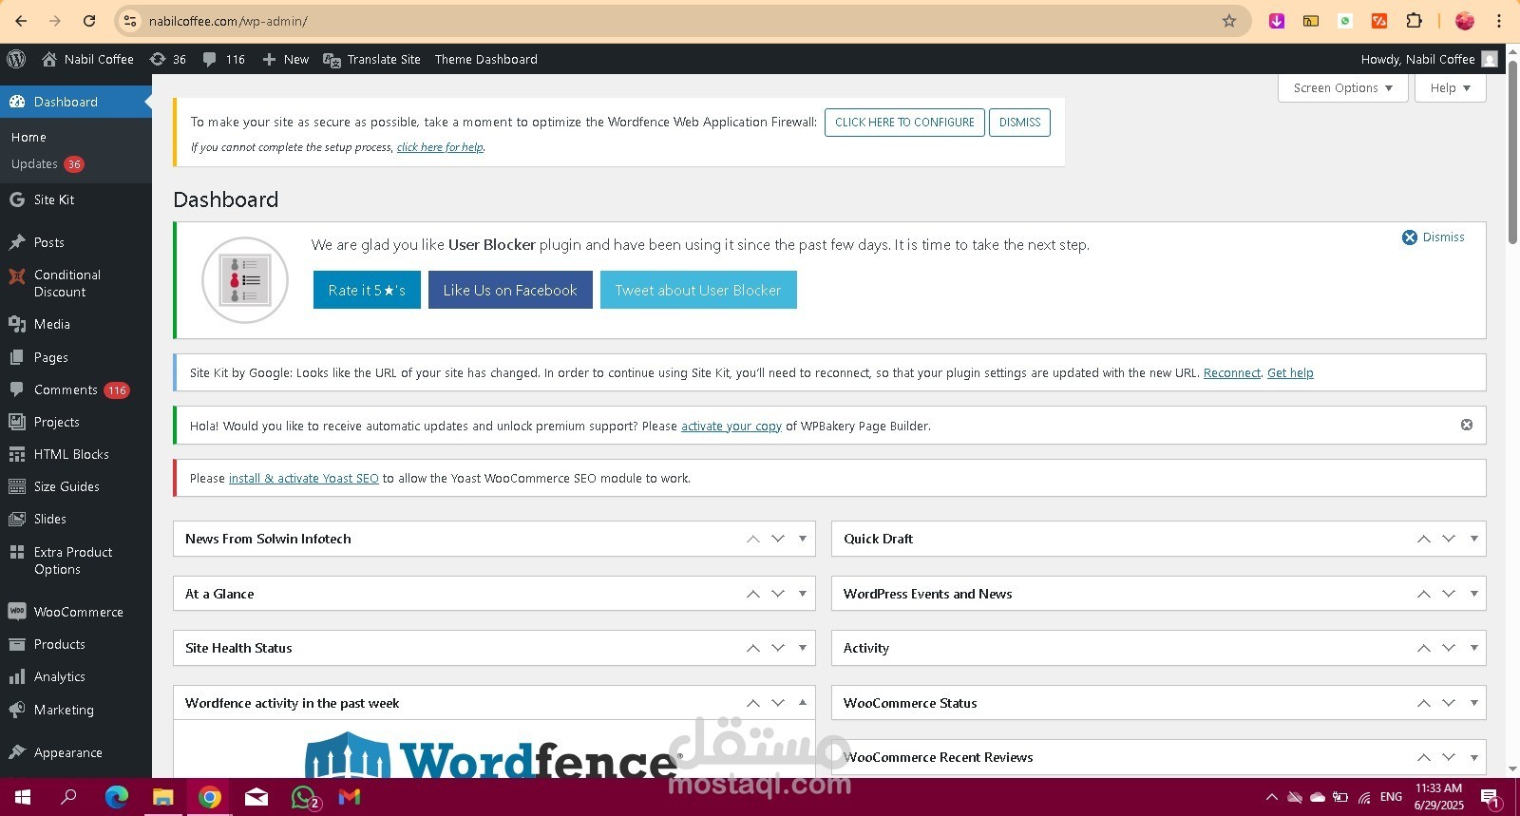
Task: Open Chrome three-dot menu
Action: [x=1499, y=20]
